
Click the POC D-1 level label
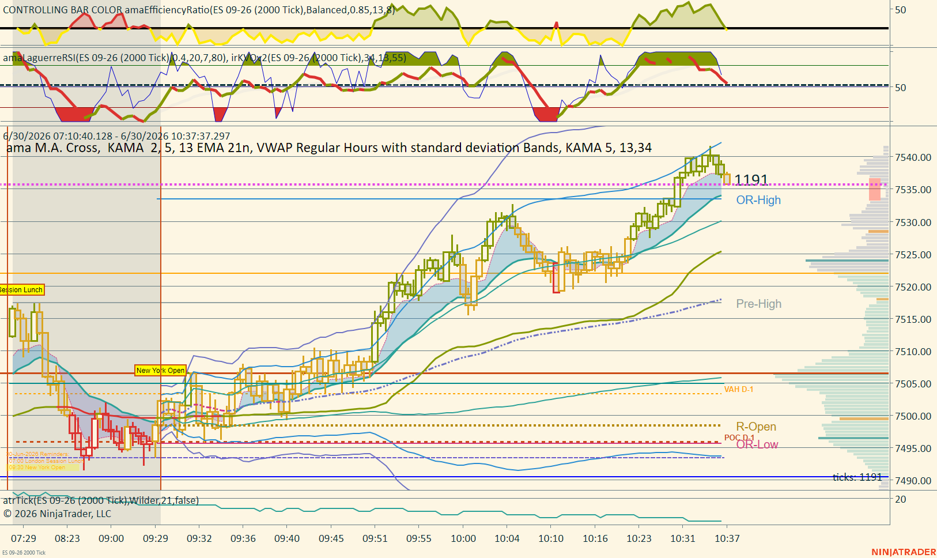pos(739,438)
